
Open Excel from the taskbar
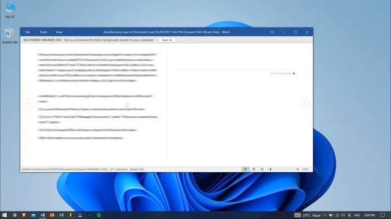tap(61, 215)
